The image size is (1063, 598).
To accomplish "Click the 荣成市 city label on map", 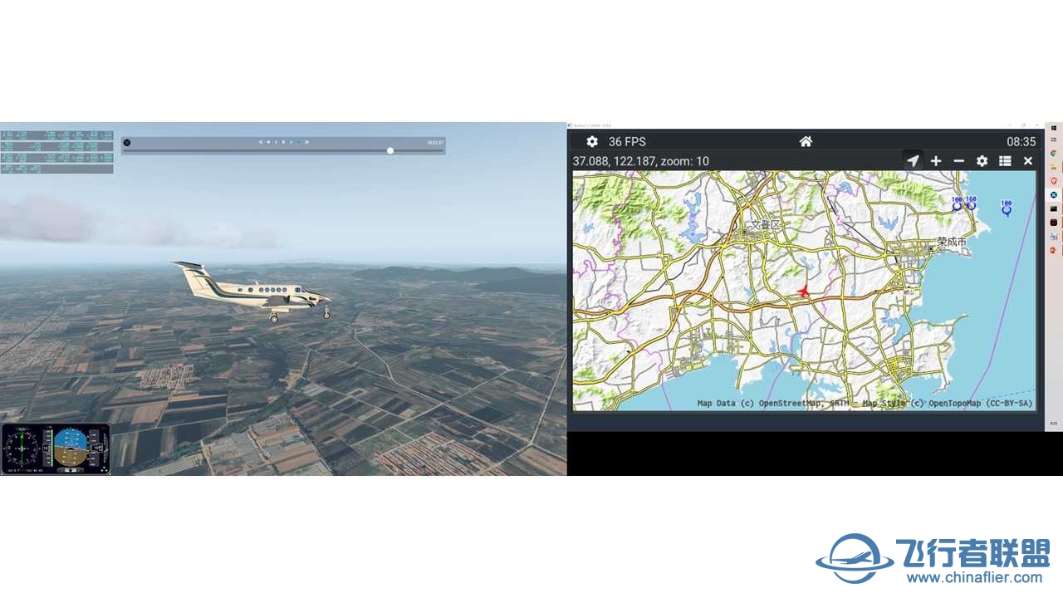I will point(952,242).
